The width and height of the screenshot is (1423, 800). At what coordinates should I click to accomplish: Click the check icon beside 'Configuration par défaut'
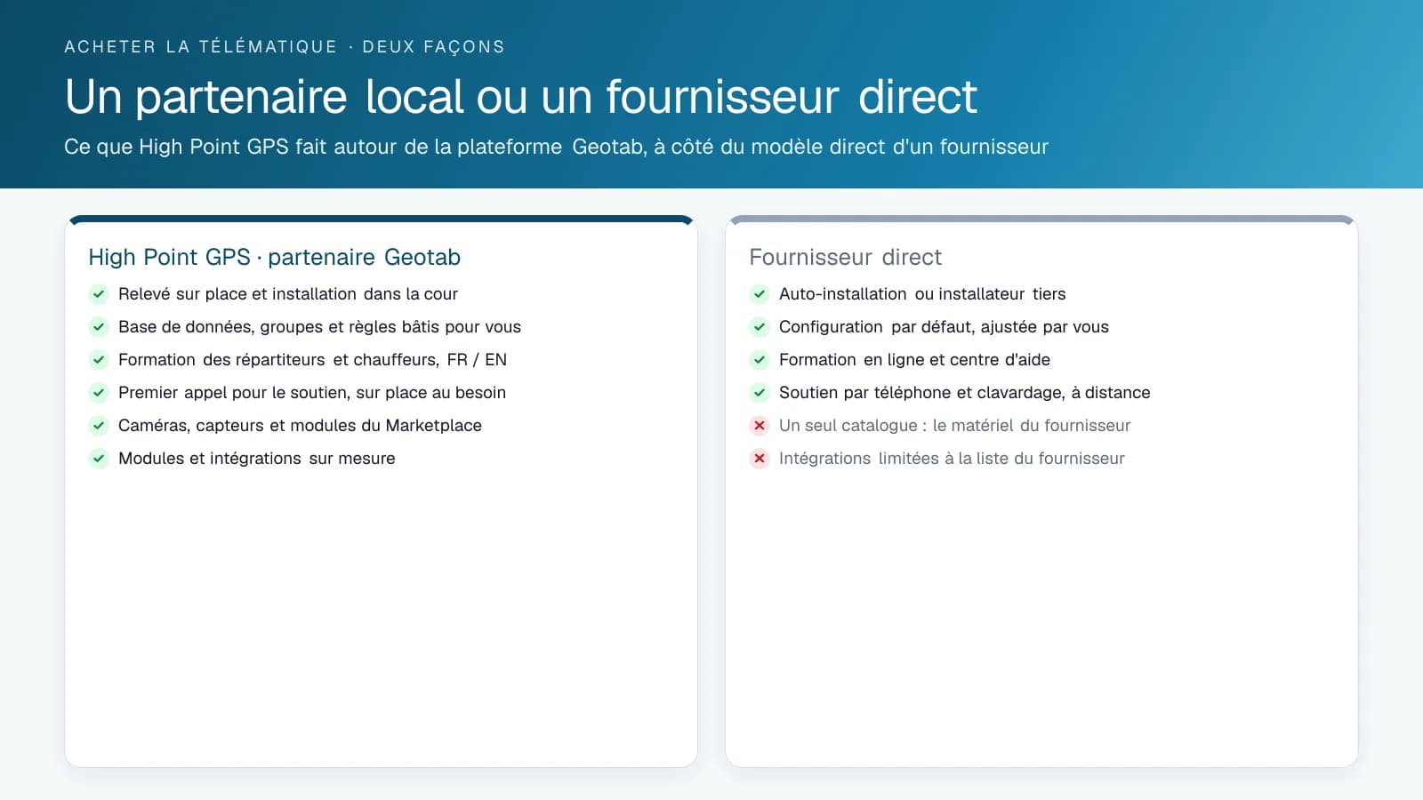760,327
